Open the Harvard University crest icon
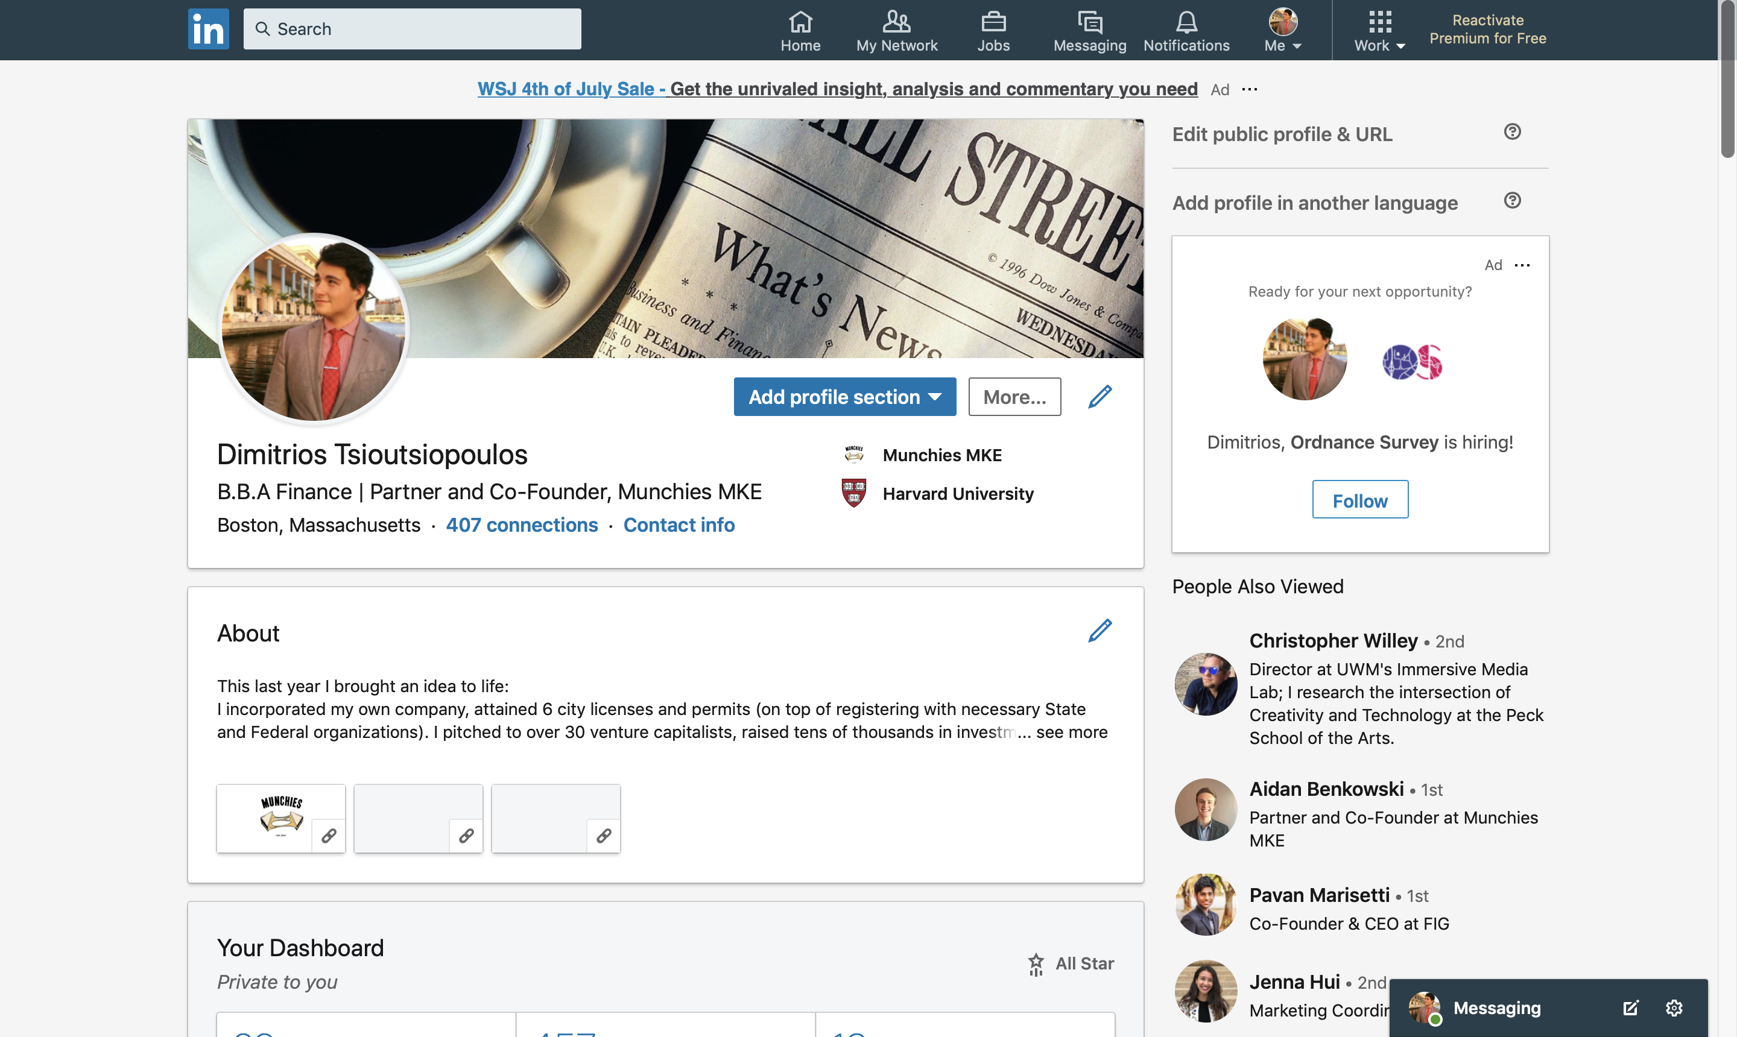1737x1037 pixels. pos(853,493)
